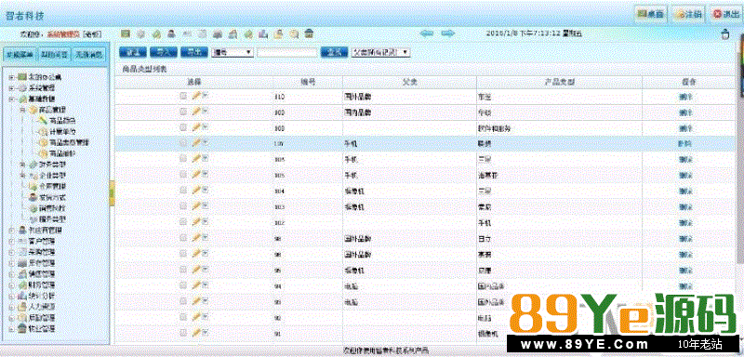This screenshot has height=357, width=744.
Task: Open the 销售管理 shortcut icon in top toolbar
Action: (x=233, y=33)
